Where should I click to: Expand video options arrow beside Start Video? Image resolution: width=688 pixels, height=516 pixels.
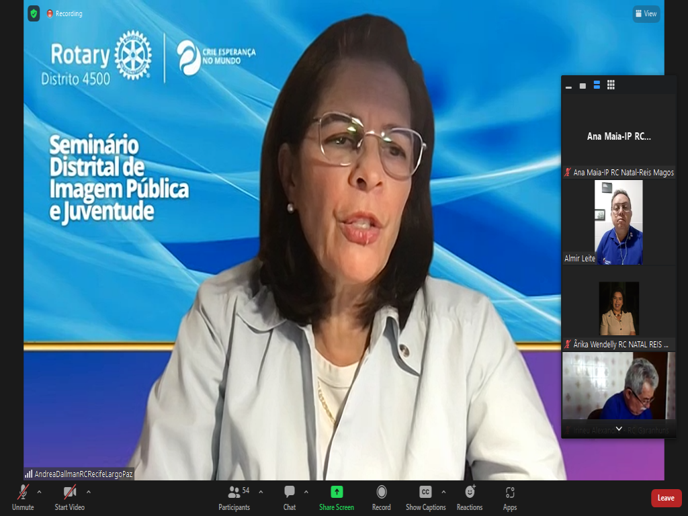tap(88, 492)
